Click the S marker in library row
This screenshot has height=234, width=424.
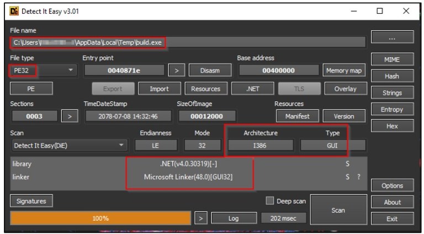(x=348, y=164)
